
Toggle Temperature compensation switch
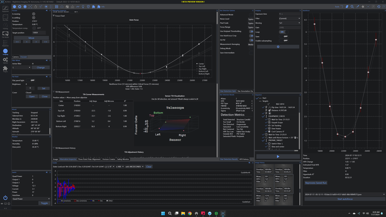click(x=36, y=28)
